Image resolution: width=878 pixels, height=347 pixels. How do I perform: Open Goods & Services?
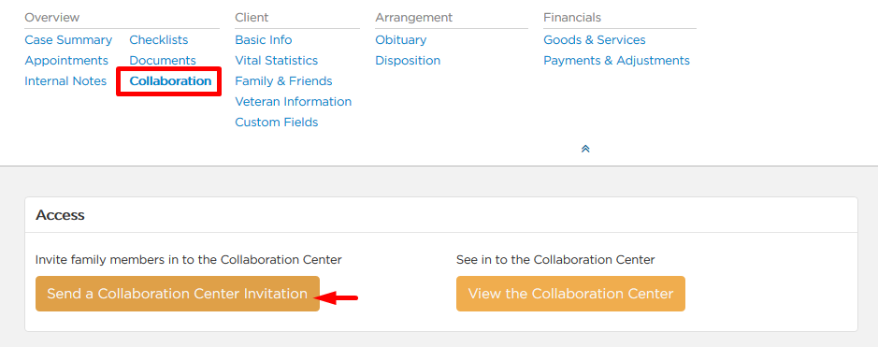pyautogui.click(x=595, y=40)
